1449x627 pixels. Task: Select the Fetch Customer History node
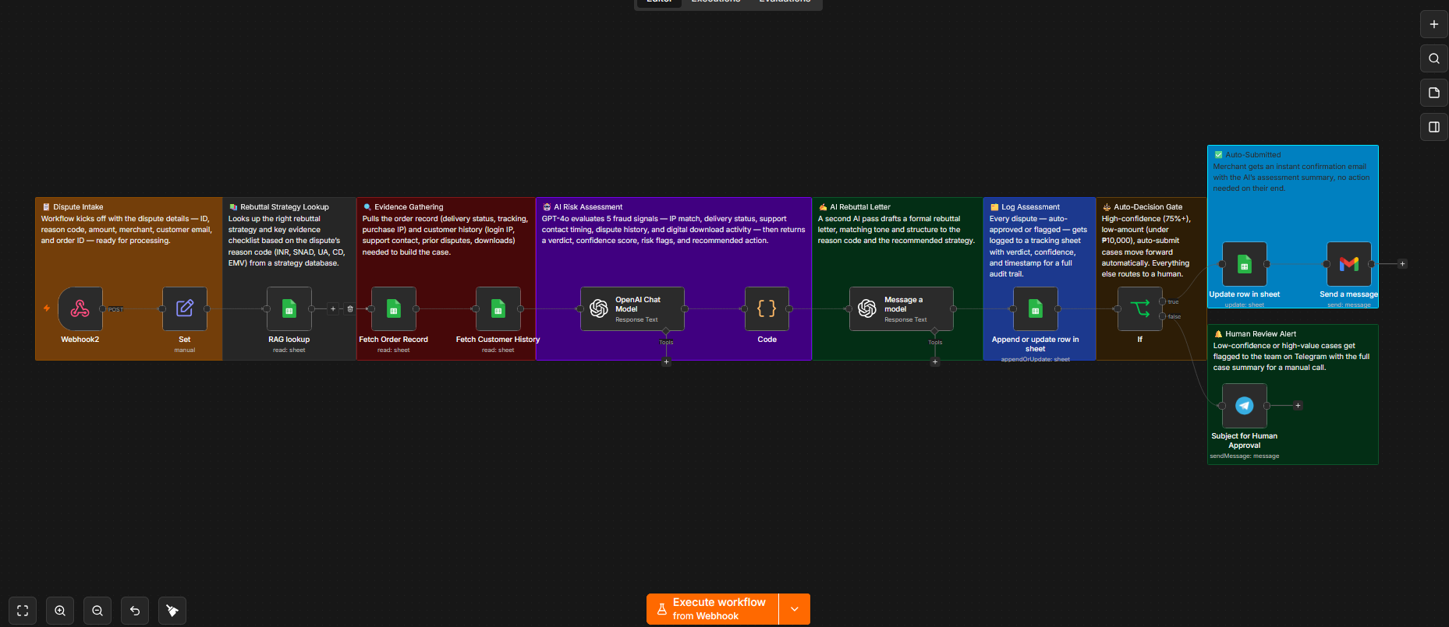pyautogui.click(x=498, y=308)
